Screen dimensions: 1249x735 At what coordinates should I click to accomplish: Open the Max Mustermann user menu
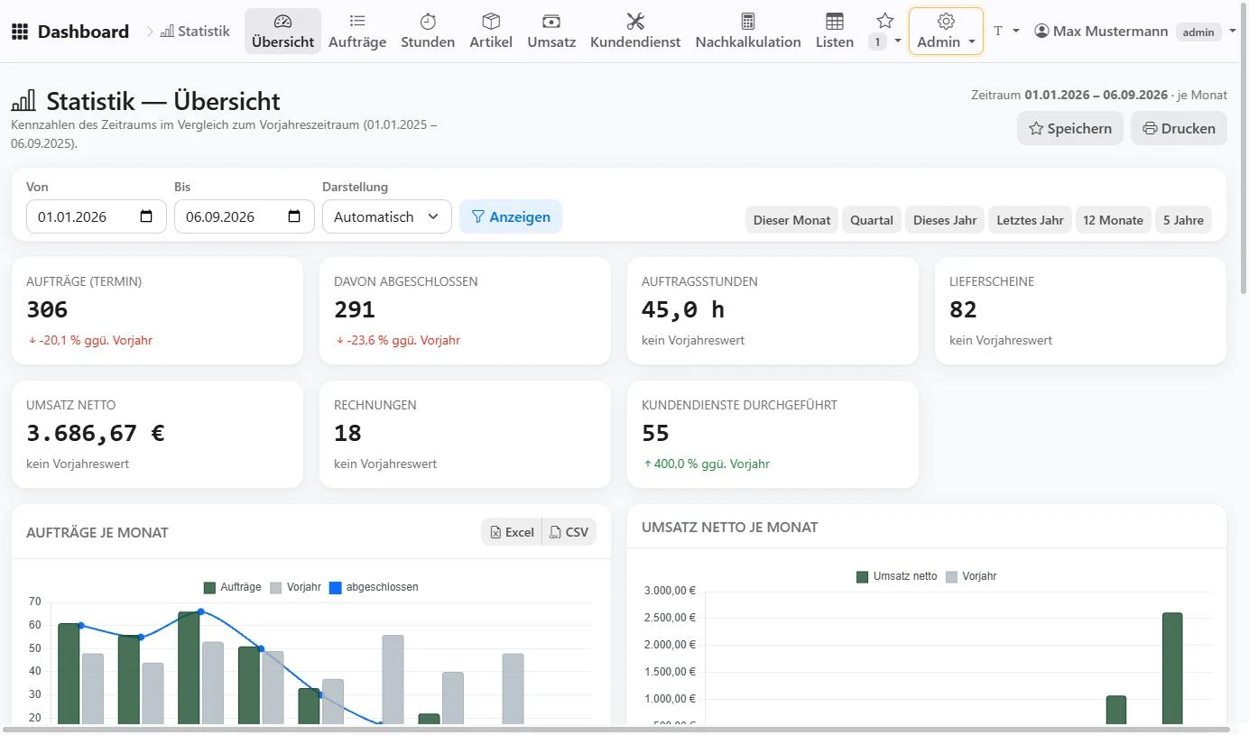pos(1135,32)
